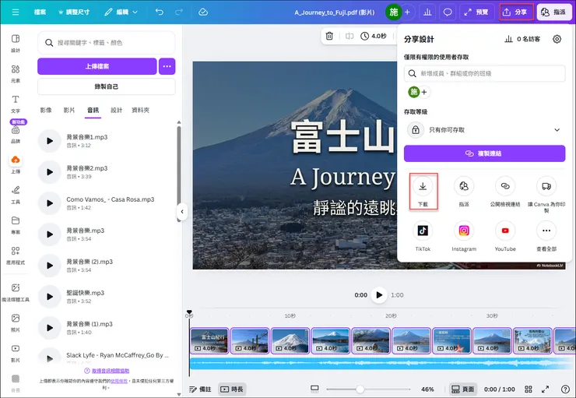
Task: Toggle the 時長 duration view
Action: click(x=232, y=389)
